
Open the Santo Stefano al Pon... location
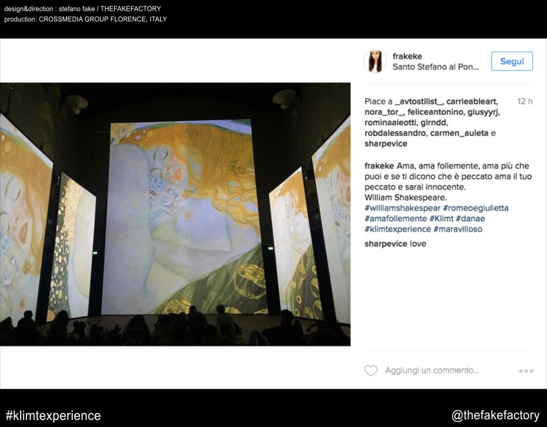[x=435, y=67]
